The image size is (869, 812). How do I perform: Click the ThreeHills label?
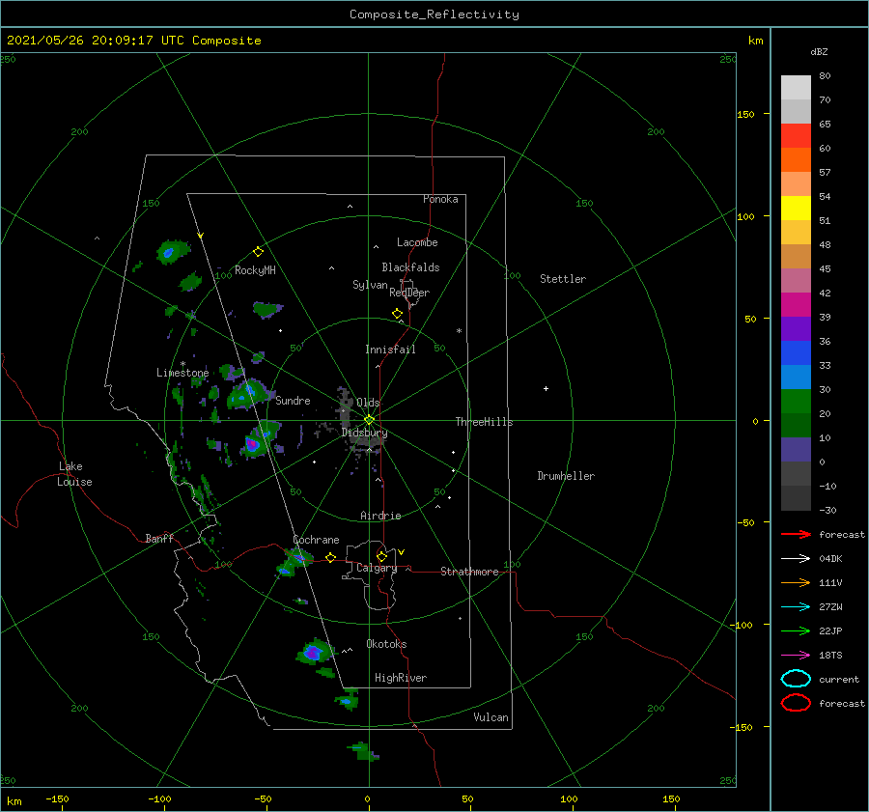[x=484, y=422]
